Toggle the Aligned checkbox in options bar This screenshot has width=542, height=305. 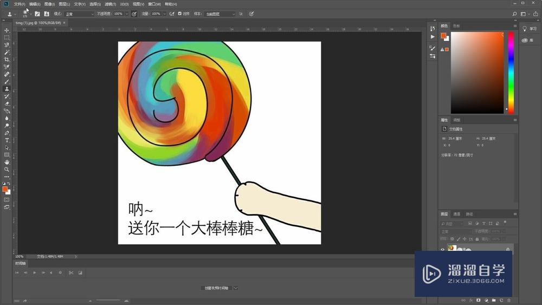[180, 14]
